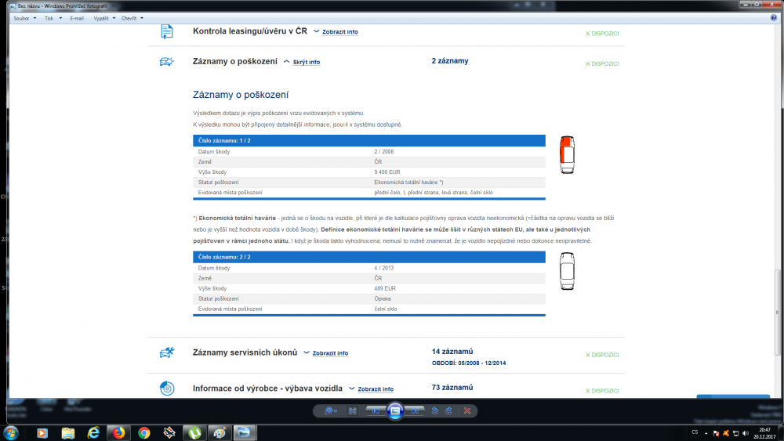Go to the next photo
This screenshot has height=441, width=784.
415,410
